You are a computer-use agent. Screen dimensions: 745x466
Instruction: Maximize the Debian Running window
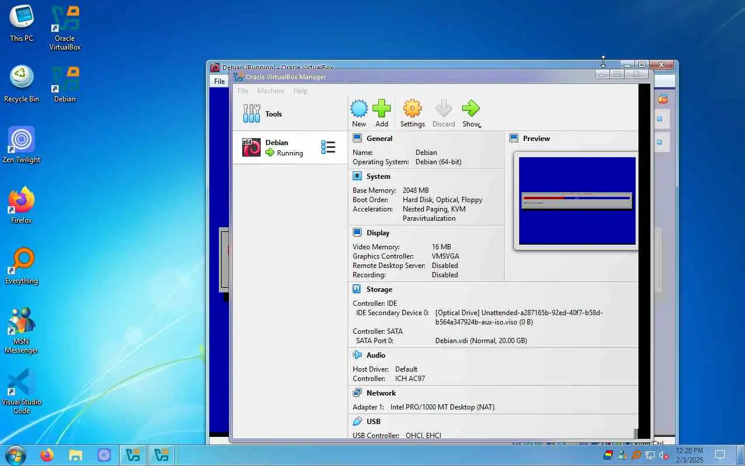pyautogui.click(x=642, y=65)
